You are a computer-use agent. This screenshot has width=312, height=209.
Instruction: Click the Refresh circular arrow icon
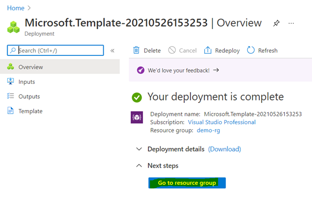pos(250,50)
